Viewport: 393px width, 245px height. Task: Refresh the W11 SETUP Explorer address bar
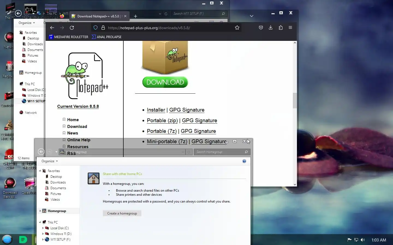166,14
